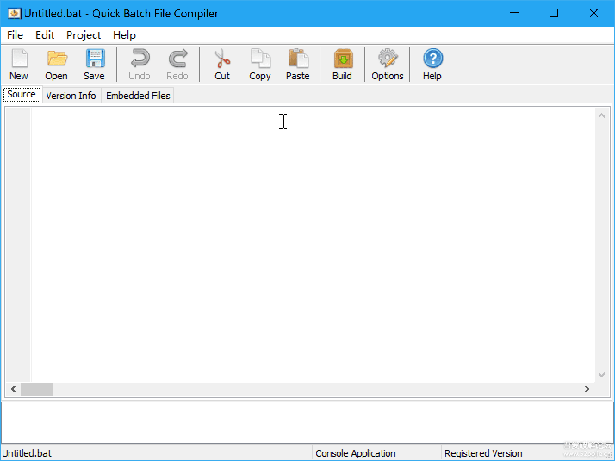Minimize the Quick Batch File Compiler window
The height and width of the screenshot is (461, 615).
(515, 13)
